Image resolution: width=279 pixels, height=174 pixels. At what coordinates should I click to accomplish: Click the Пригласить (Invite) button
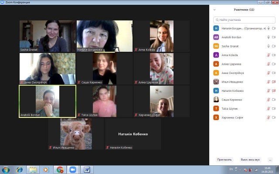coord(225,160)
